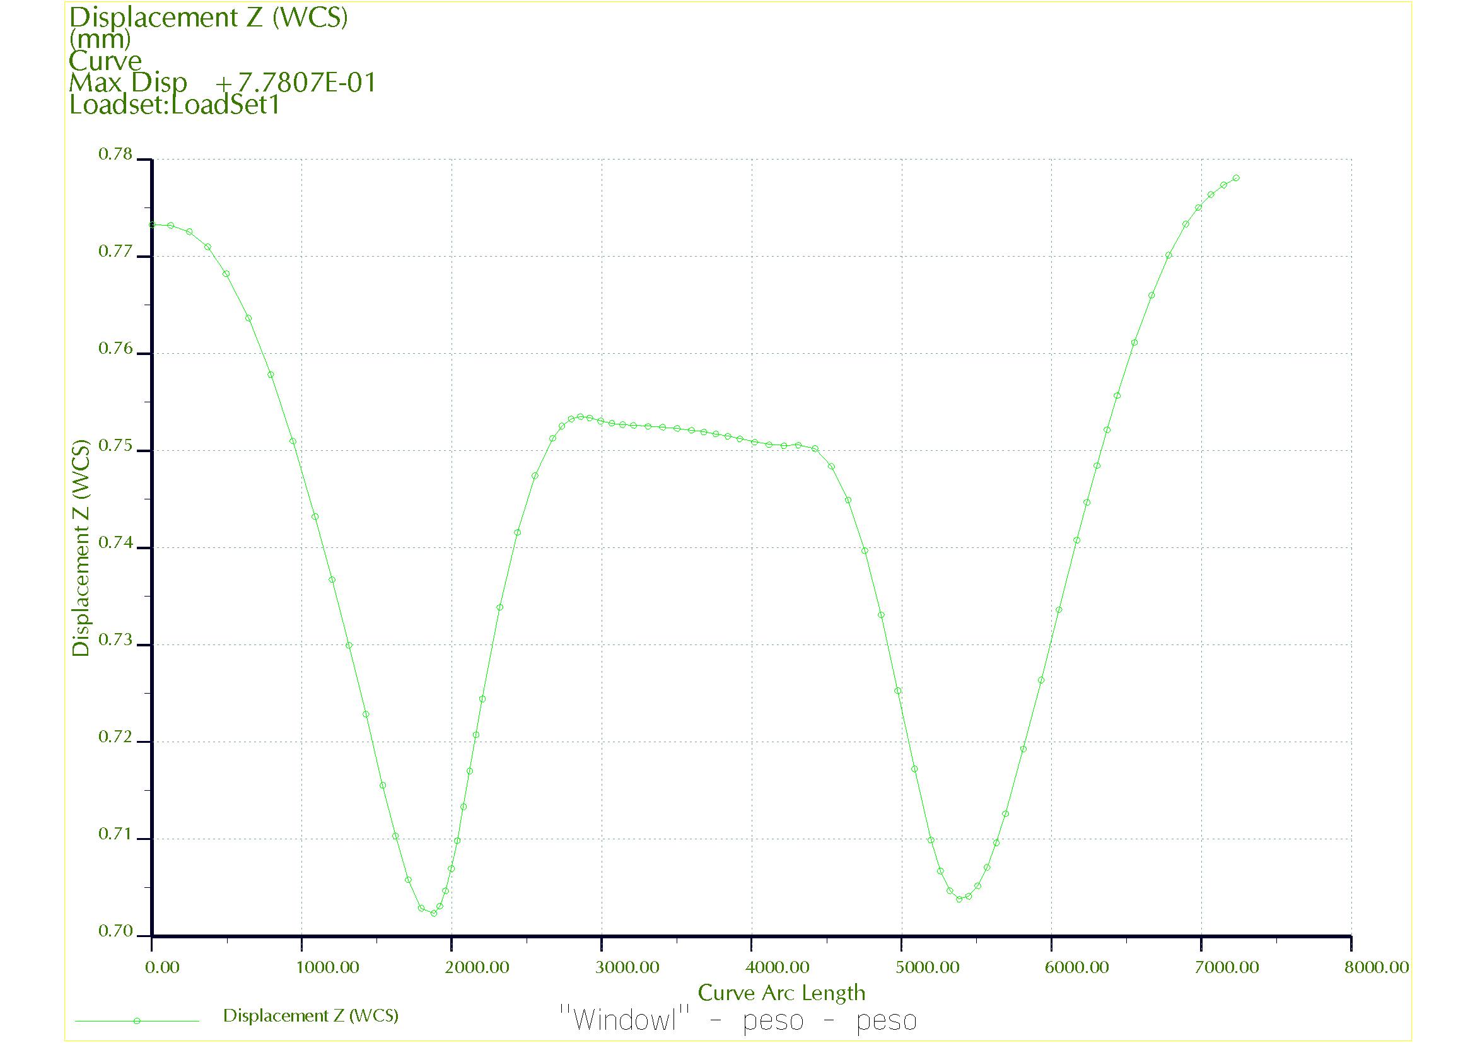
Task: Click the 8000.00 x-axis tick label
Action: click(1377, 968)
